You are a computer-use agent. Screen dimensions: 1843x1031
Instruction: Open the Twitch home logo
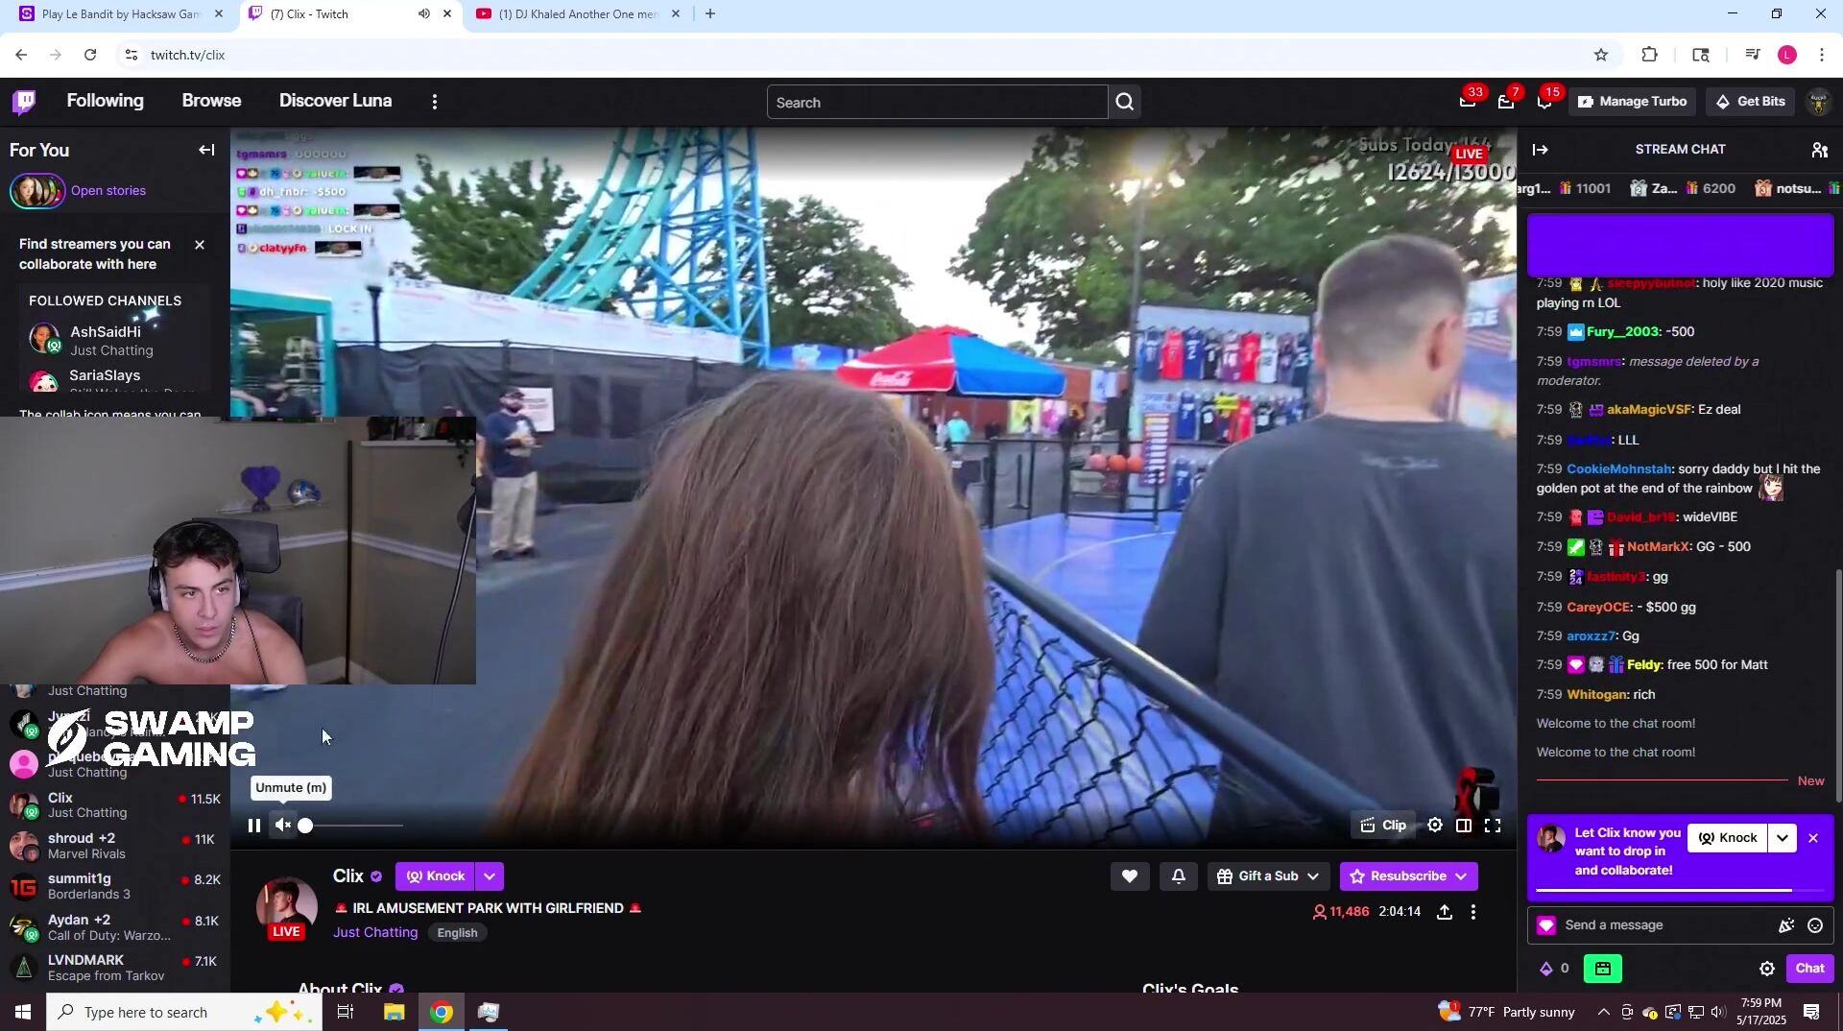click(x=24, y=101)
